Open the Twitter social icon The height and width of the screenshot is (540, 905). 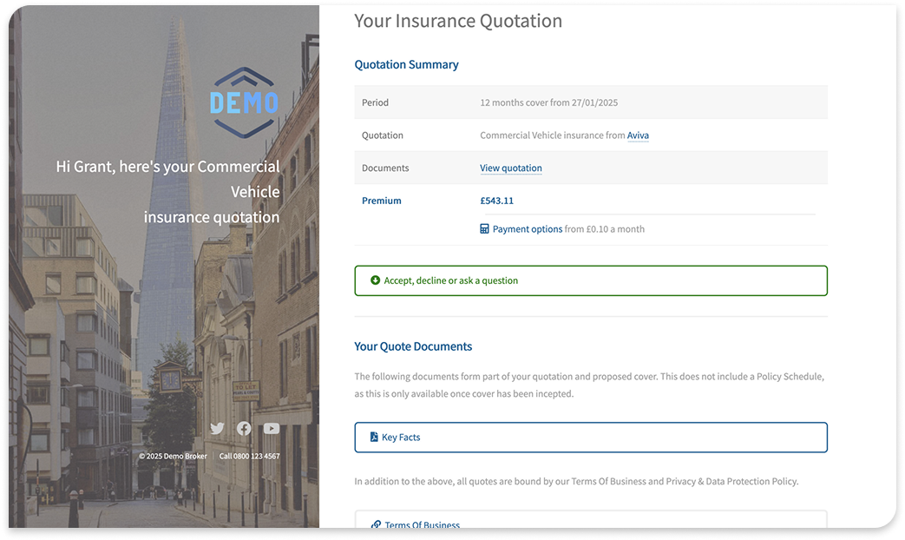coord(217,428)
